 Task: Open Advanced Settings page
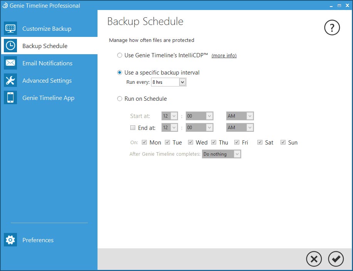[x=49, y=80]
